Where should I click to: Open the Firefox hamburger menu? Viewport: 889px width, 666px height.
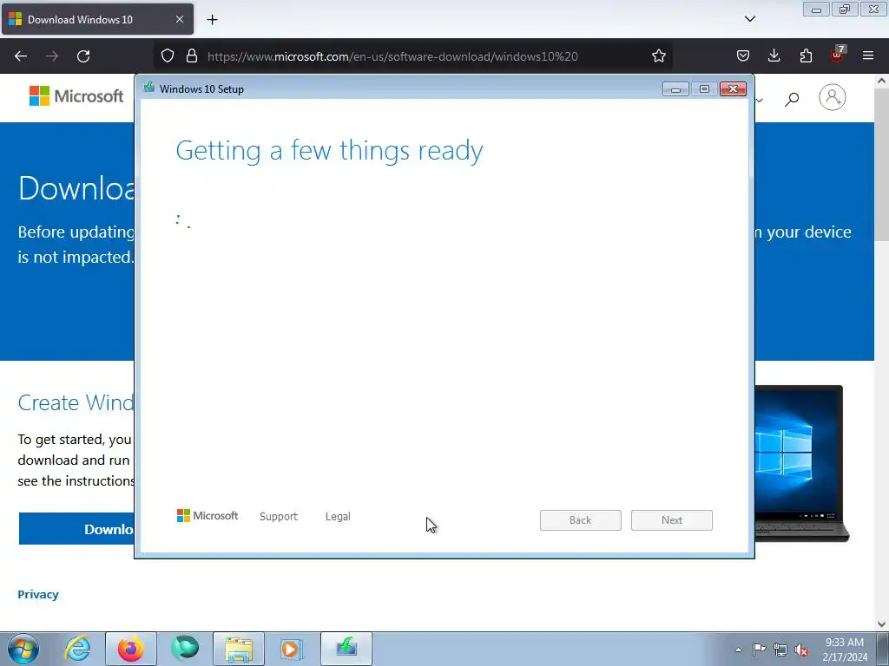pos(868,55)
